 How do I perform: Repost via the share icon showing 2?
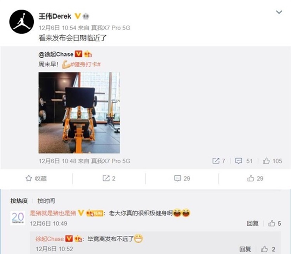[x=109, y=178]
